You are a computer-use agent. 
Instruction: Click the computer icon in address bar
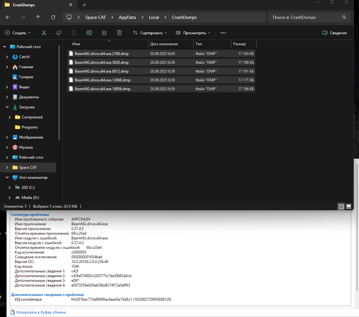[x=69, y=17]
